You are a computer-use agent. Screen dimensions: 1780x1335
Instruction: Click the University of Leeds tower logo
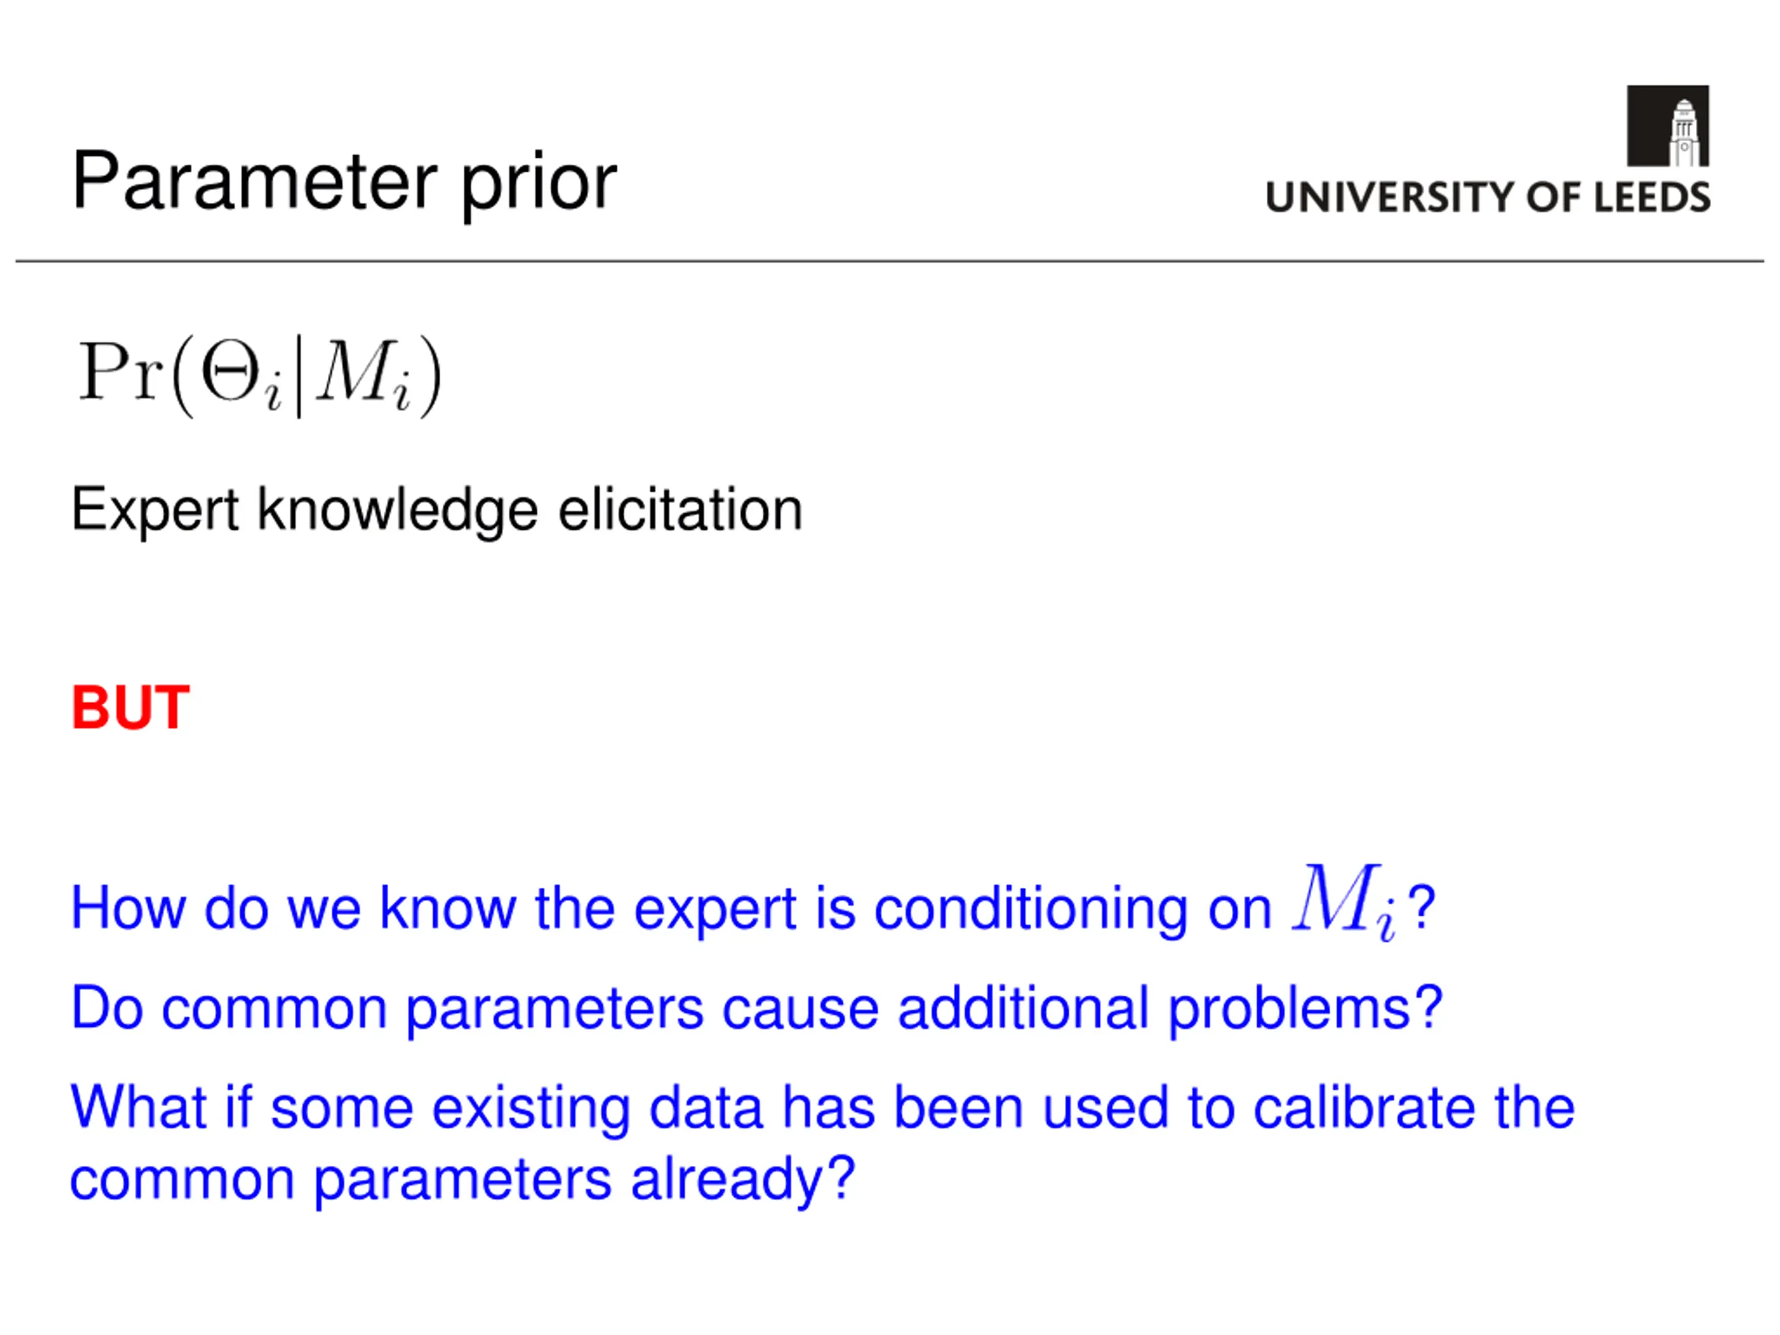point(1667,126)
